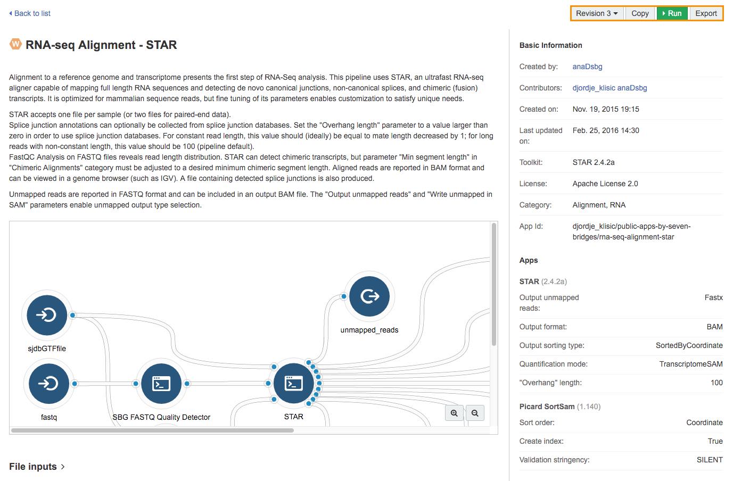Click the Export button
733x481 pixels.
point(706,13)
